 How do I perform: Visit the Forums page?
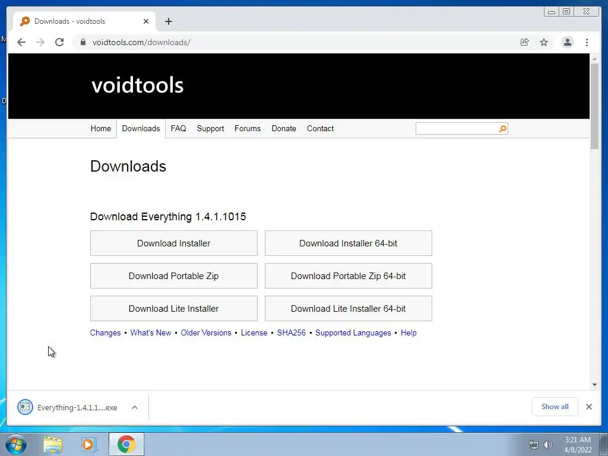248,128
